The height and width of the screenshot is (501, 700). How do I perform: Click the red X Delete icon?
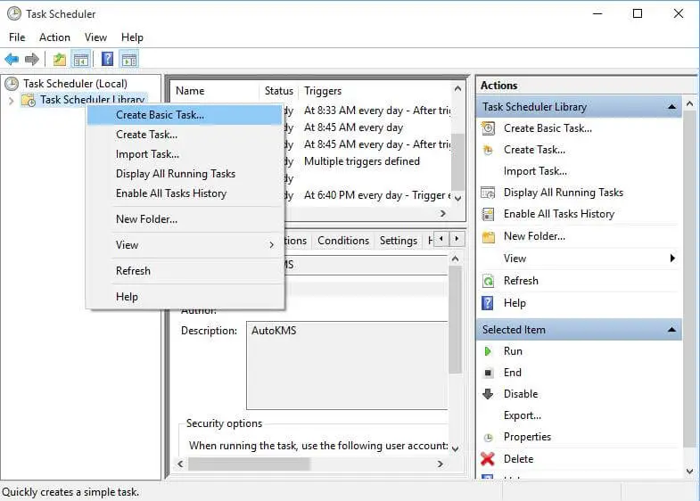pyautogui.click(x=488, y=458)
